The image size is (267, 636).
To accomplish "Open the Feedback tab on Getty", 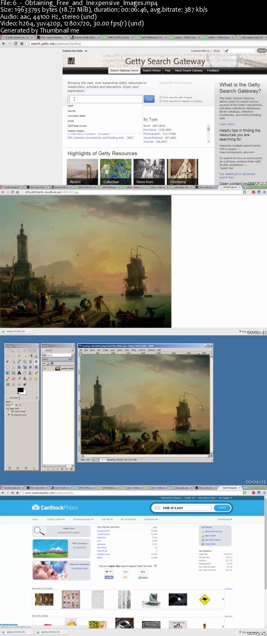I will (x=213, y=71).
